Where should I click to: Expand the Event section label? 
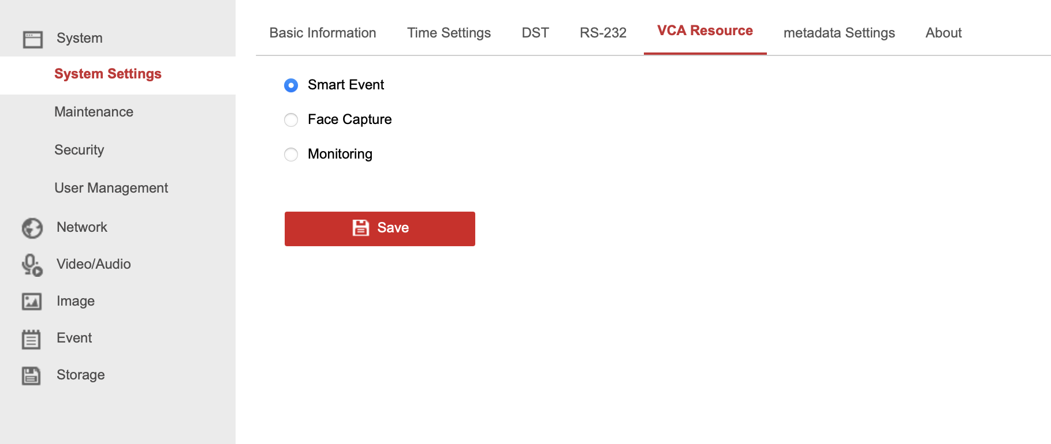tap(74, 338)
